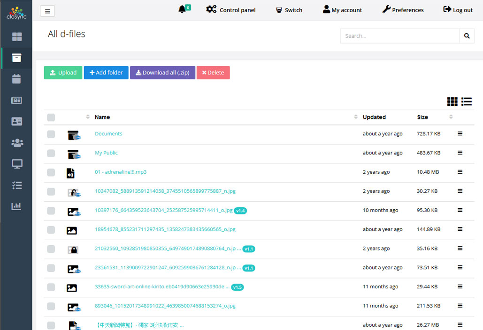Sort the file list by Name column
This screenshot has width=483, height=330.
(102, 117)
